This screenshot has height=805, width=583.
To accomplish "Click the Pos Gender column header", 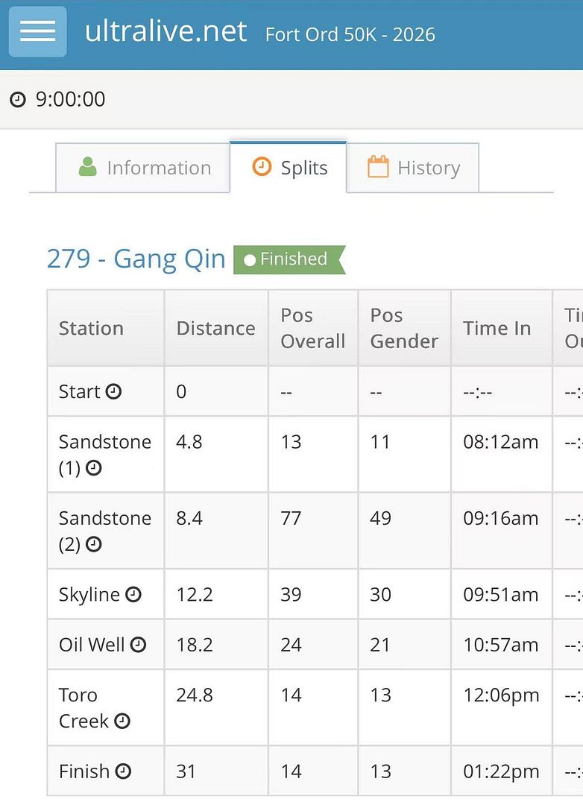I will click(x=404, y=328).
